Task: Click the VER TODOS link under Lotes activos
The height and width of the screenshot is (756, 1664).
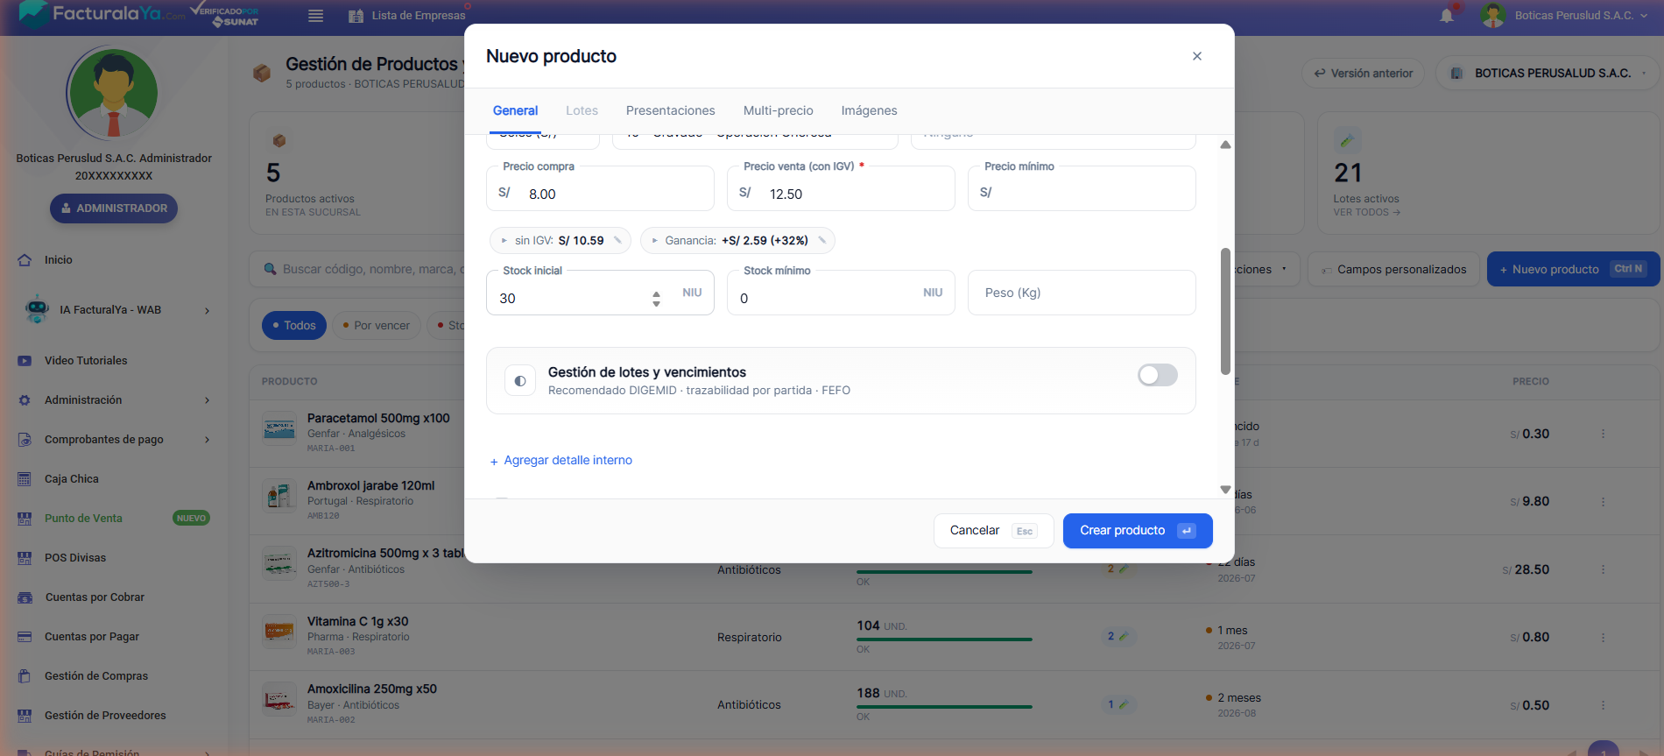Action: pos(1366,213)
